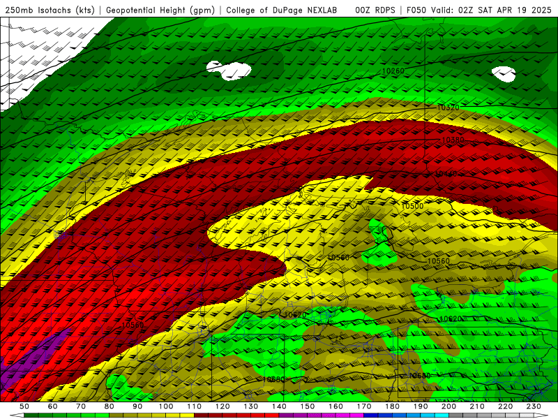Click the 50 value on the color scale
The width and height of the screenshot is (558, 419).
coord(24,406)
